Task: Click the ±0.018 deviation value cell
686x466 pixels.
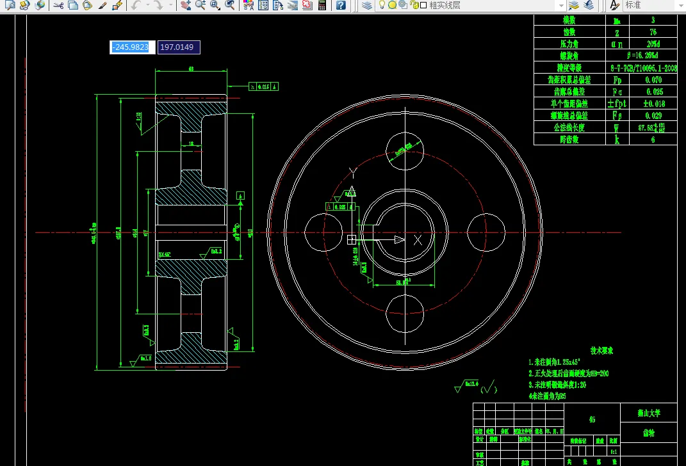Action: [653, 104]
